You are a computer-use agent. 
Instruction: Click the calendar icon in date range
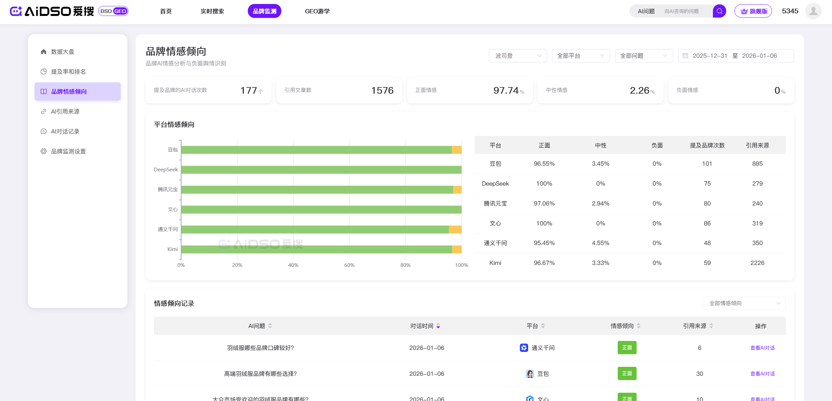click(685, 56)
